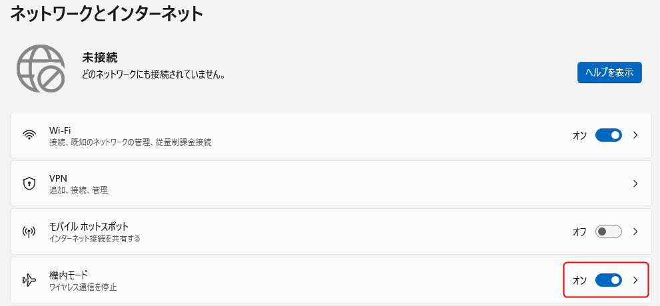Expand Wi-Fi settings with chevron arrow
The image size is (660, 306).
pos(635,135)
